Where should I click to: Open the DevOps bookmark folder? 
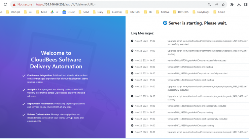coord(13,12)
